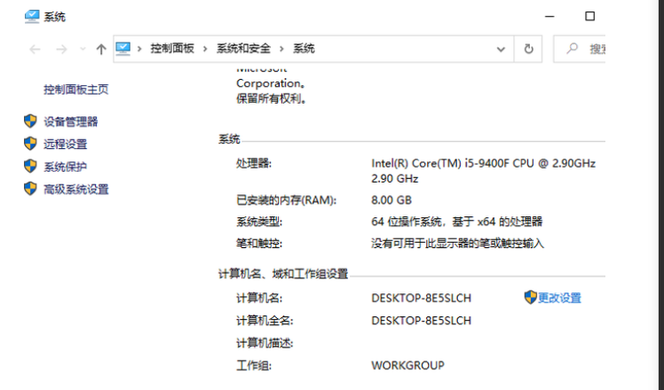The height and width of the screenshot is (390, 664).
Task: Click the shield icon next to 更改设置
Action: tap(530, 297)
